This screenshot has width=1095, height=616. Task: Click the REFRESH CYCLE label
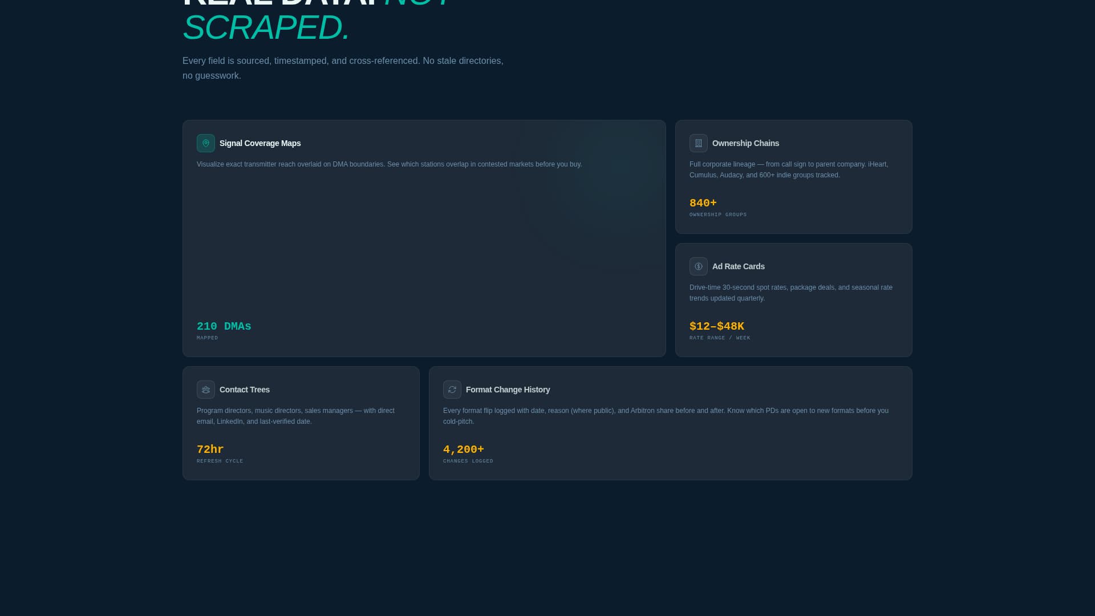220,461
